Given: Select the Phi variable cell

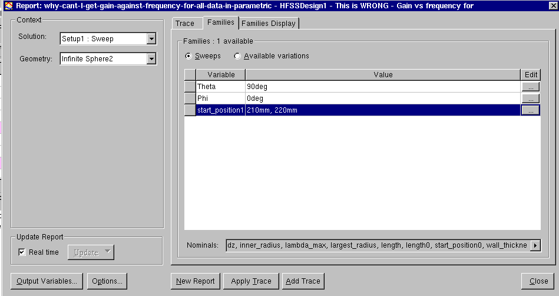Looking at the screenshot, I should [x=220, y=98].
